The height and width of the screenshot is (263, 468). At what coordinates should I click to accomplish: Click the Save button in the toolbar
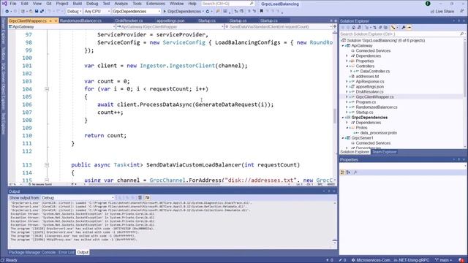(x=37, y=12)
